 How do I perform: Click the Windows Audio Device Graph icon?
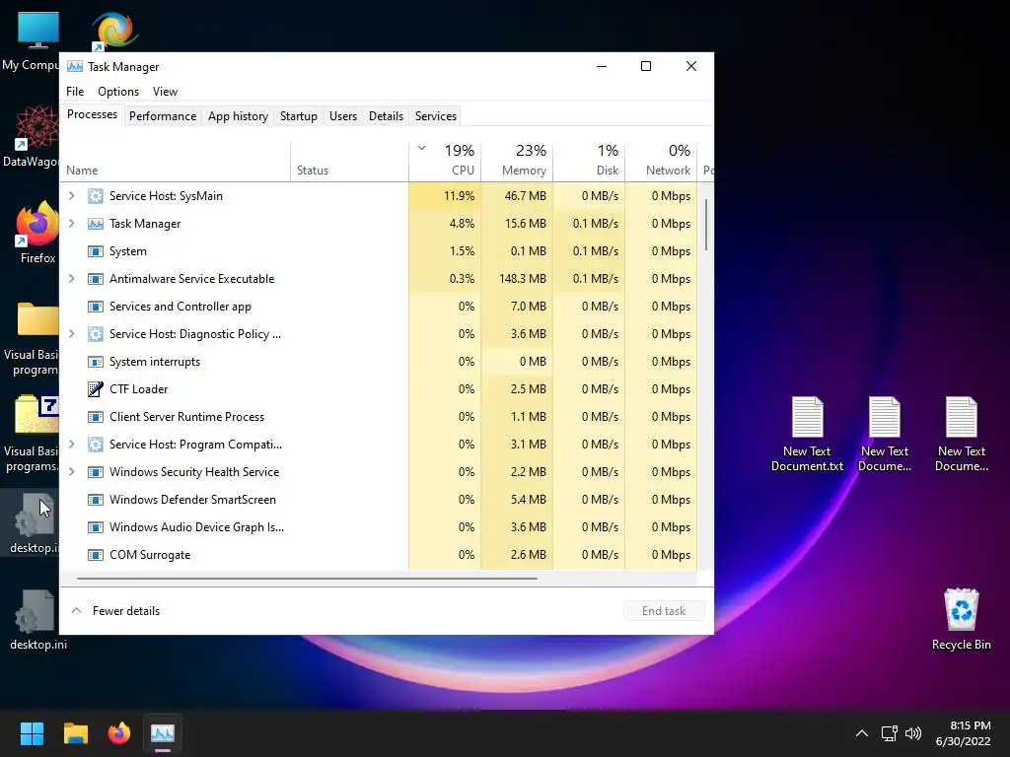[x=96, y=528]
